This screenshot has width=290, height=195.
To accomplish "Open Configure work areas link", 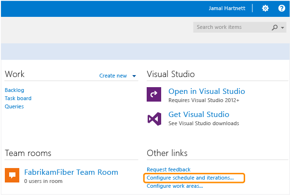I will coord(175,186).
